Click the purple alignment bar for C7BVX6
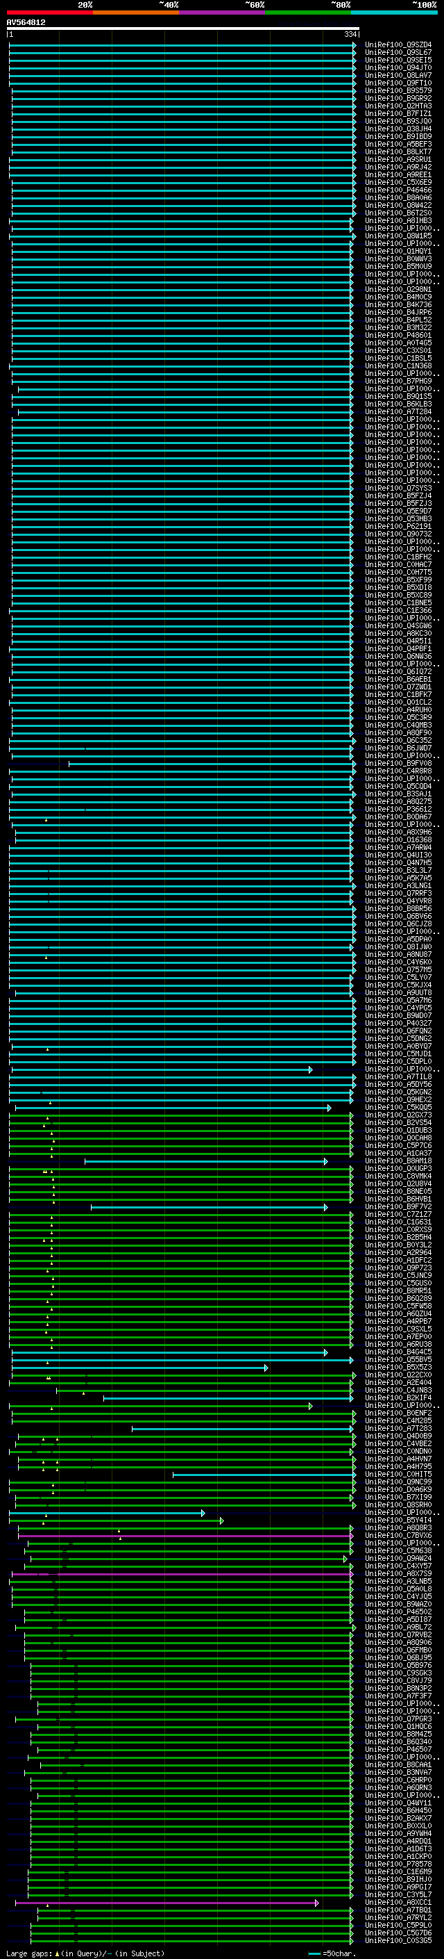The width and height of the screenshot is (444, 1959). pyautogui.click(x=185, y=1536)
